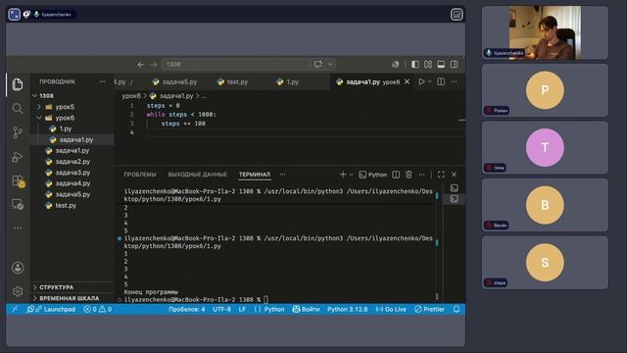This screenshot has height=353, width=627.
Task: Click Войти Copilot sign-in status item
Action: click(306, 310)
